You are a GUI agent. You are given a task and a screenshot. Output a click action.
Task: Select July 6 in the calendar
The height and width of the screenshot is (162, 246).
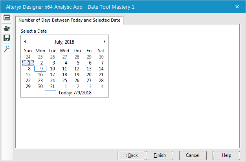click(x=90, y=63)
